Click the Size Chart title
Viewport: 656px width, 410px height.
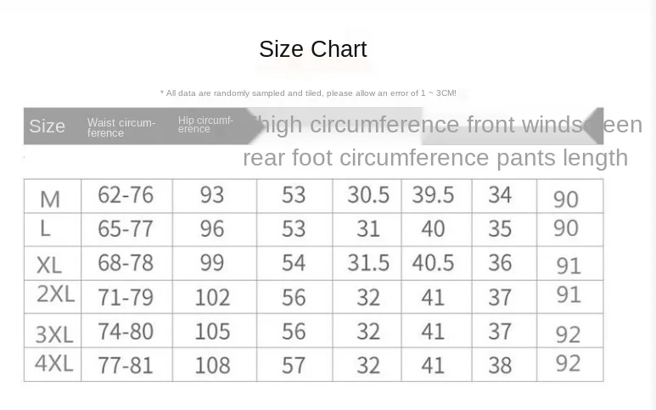312,49
